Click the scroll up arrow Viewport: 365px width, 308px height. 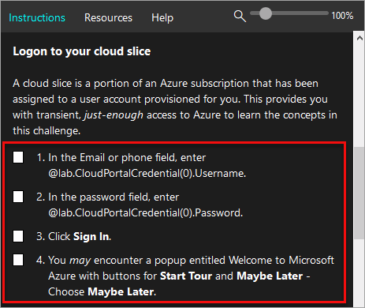359,38
